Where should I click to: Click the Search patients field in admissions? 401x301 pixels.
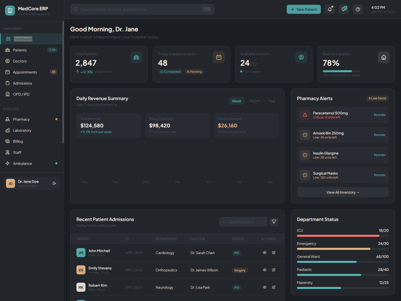[243, 222]
